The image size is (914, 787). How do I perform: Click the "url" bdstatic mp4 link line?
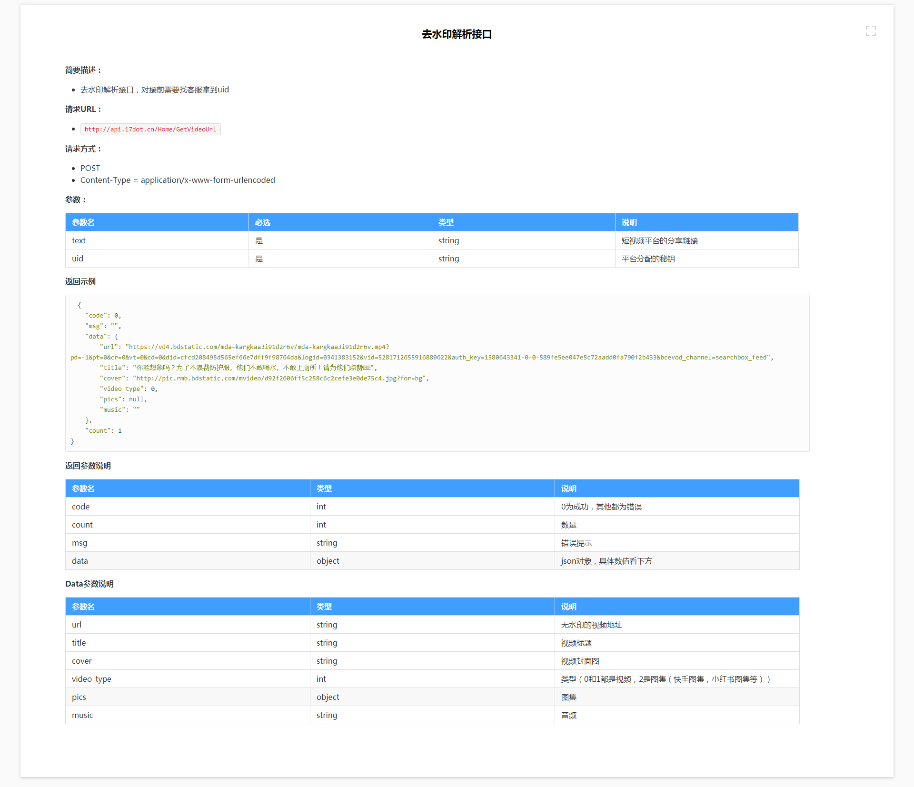pyautogui.click(x=422, y=352)
